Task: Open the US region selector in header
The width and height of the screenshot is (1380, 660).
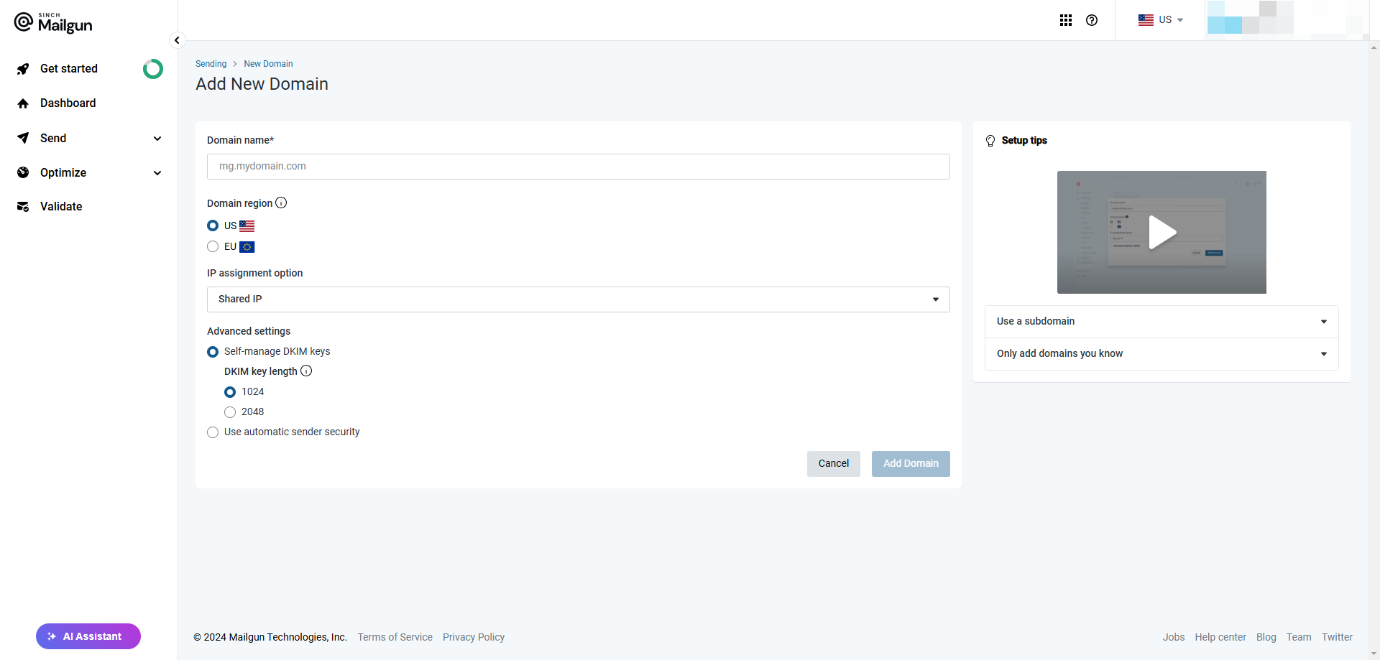Action: [x=1161, y=20]
